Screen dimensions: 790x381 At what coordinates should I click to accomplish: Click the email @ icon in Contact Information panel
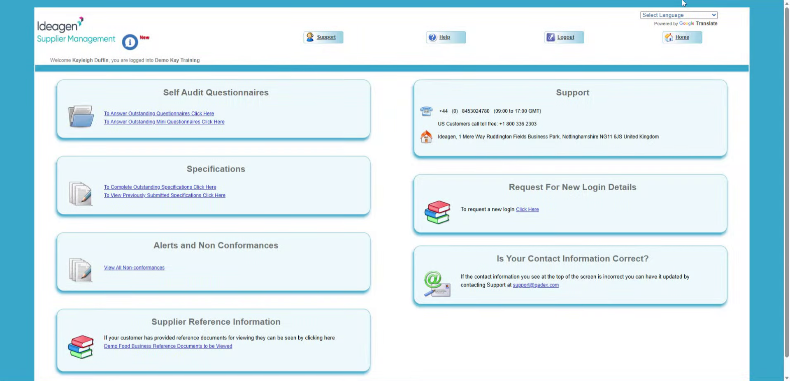[437, 284]
